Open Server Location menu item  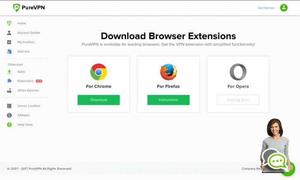pos(29,106)
